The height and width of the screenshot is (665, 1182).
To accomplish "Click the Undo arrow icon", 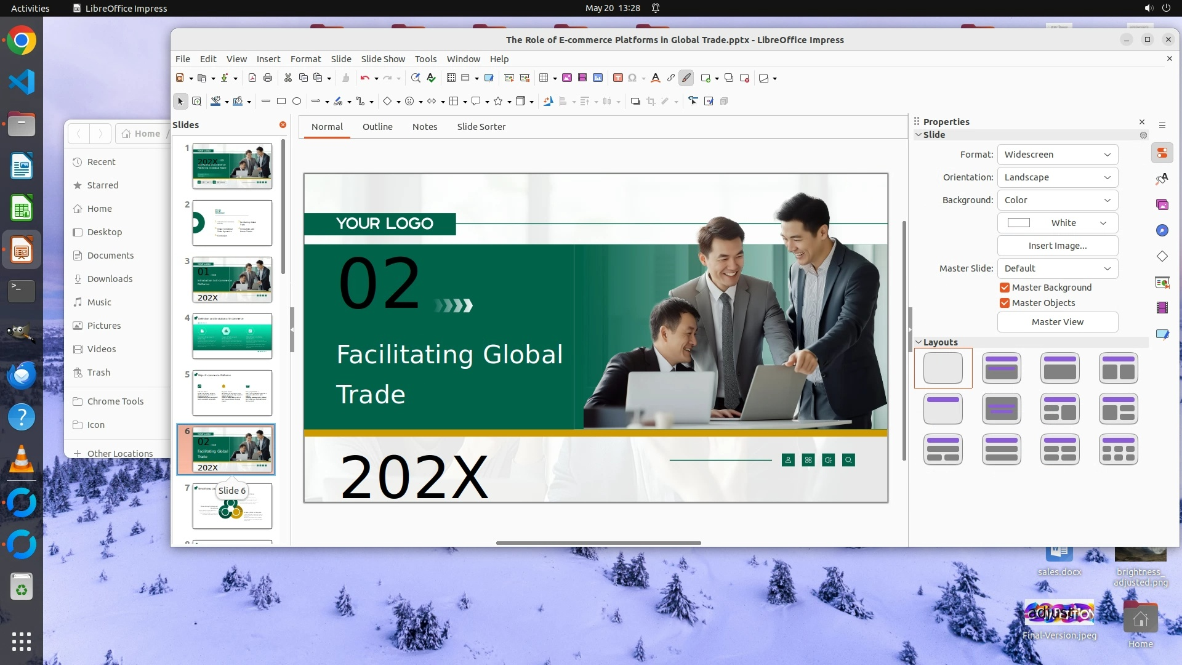I will [x=364, y=78].
